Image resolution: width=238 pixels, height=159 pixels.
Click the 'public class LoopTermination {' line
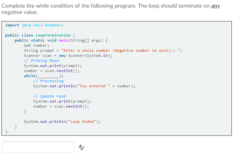pyautogui.click(x=40, y=35)
